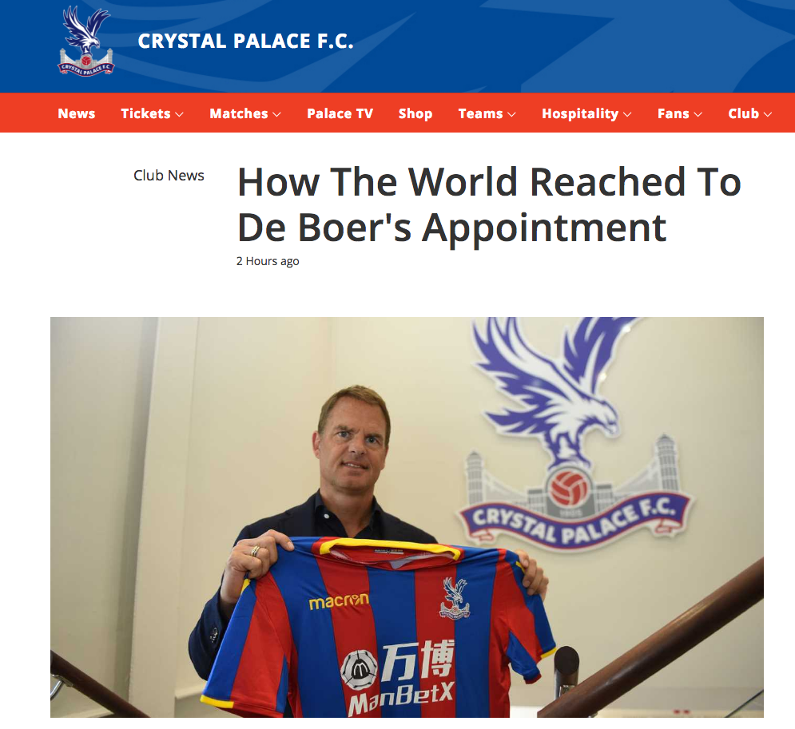Expand the Teams dropdown chevron
Screen dimensions: 795x729
click(512, 114)
